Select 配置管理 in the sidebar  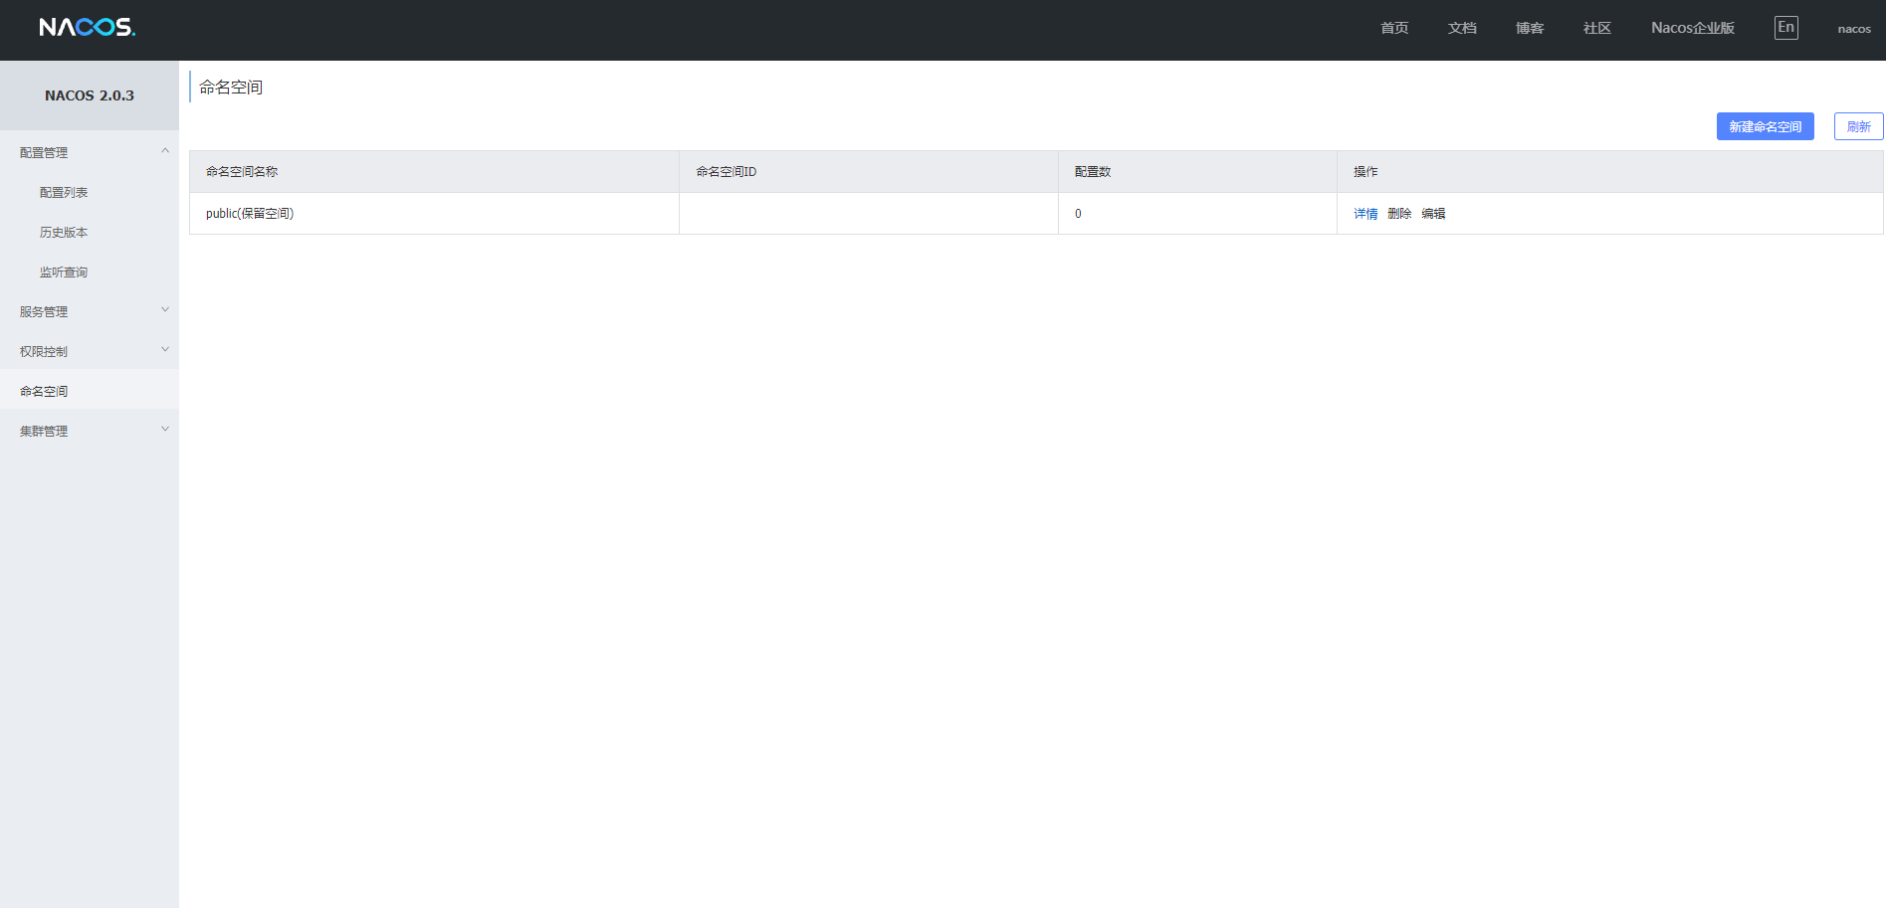coord(44,152)
